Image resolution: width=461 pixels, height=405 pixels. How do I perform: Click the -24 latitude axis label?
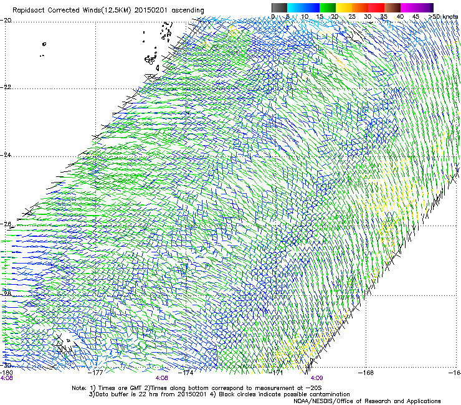[6, 155]
